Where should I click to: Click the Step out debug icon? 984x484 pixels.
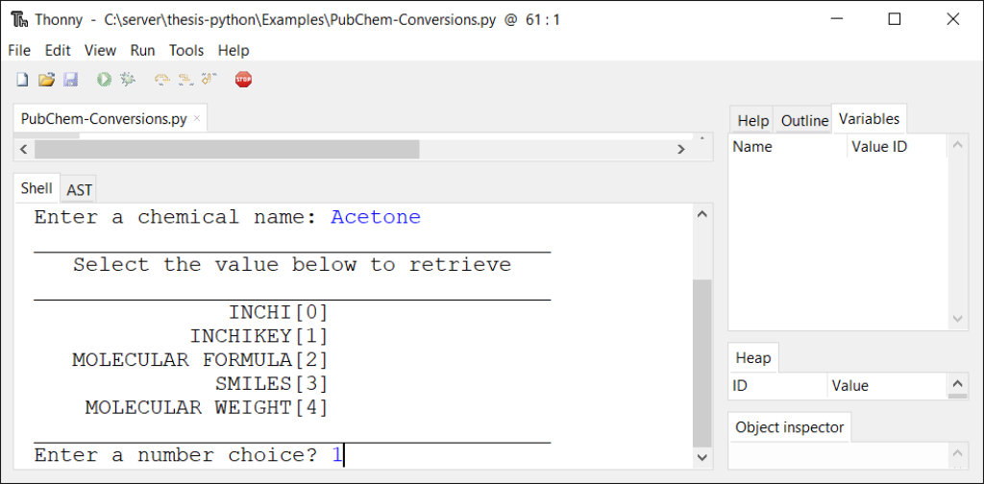(209, 80)
